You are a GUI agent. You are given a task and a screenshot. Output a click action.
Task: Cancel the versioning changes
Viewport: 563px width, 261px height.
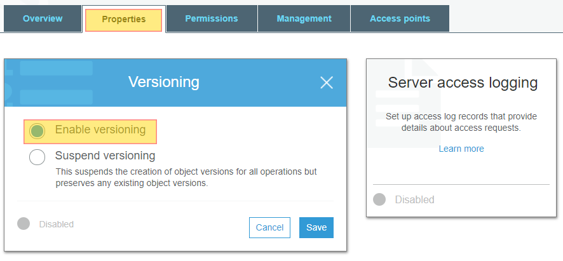tap(269, 227)
